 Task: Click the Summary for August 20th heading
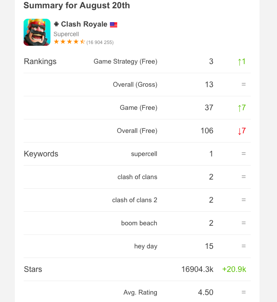click(76, 5)
